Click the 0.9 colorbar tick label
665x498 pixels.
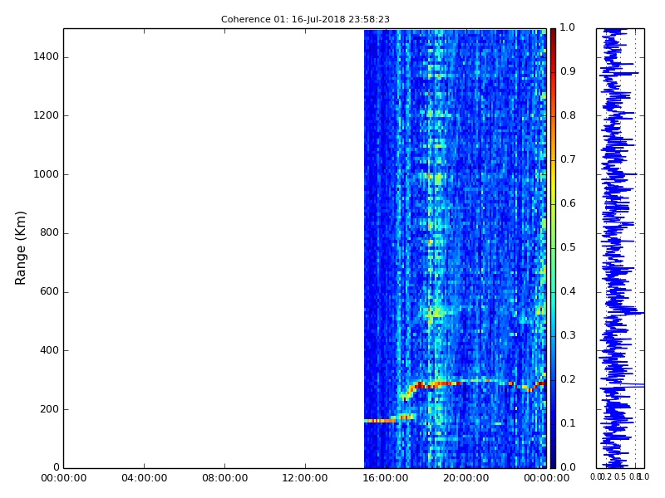(x=567, y=71)
